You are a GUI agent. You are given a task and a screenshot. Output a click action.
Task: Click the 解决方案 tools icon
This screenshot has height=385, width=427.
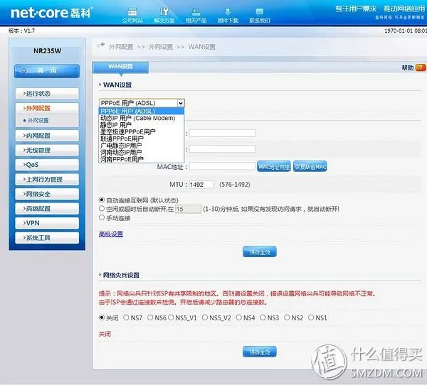[164, 11]
